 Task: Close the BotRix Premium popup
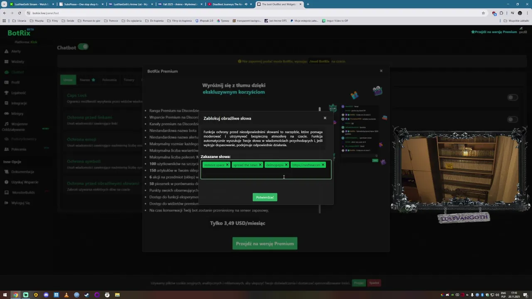click(381, 71)
